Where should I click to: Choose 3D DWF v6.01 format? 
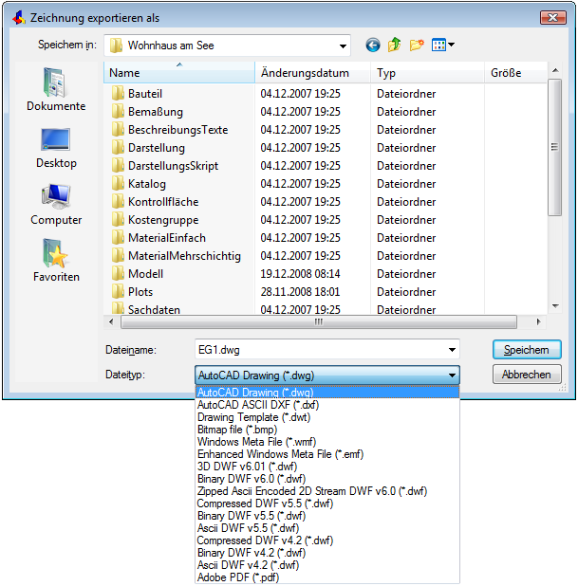pyautogui.click(x=327, y=467)
